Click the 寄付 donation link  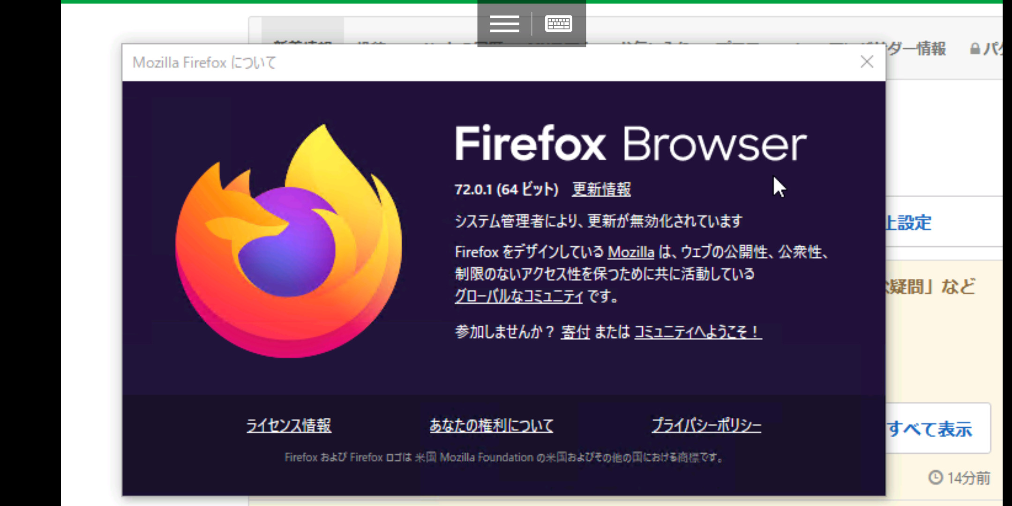pos(575,332)
